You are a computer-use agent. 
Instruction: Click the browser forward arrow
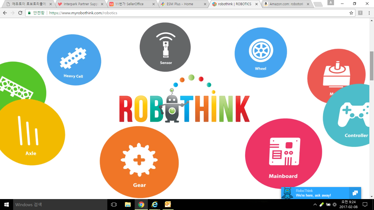click(13, 13)
